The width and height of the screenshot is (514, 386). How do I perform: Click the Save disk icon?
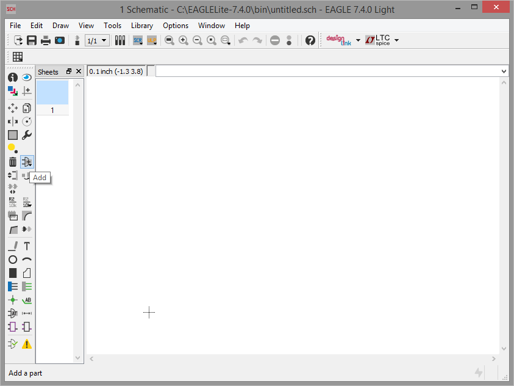[x=32, y=40]
